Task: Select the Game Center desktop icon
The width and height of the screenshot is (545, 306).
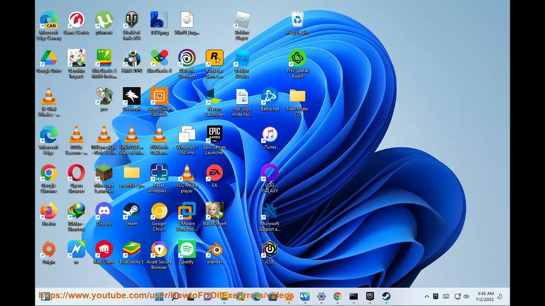Action: click(76, 23)
